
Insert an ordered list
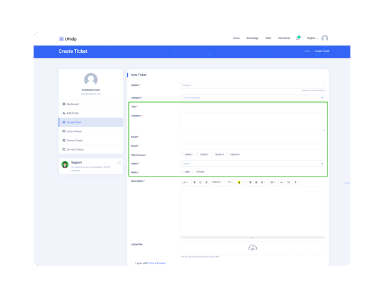[x=256, y=182]
